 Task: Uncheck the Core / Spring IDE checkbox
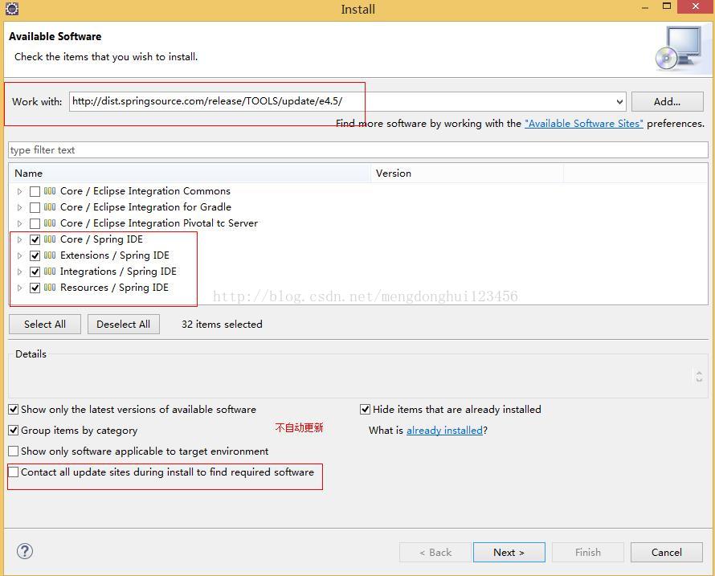pyautogui.click(x=35, y=239)
